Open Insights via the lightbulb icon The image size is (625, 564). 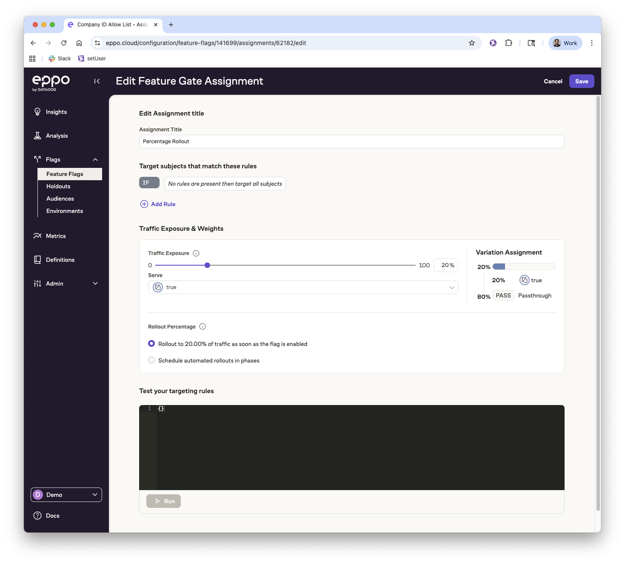pyautogui.click(x=37, y=112)
